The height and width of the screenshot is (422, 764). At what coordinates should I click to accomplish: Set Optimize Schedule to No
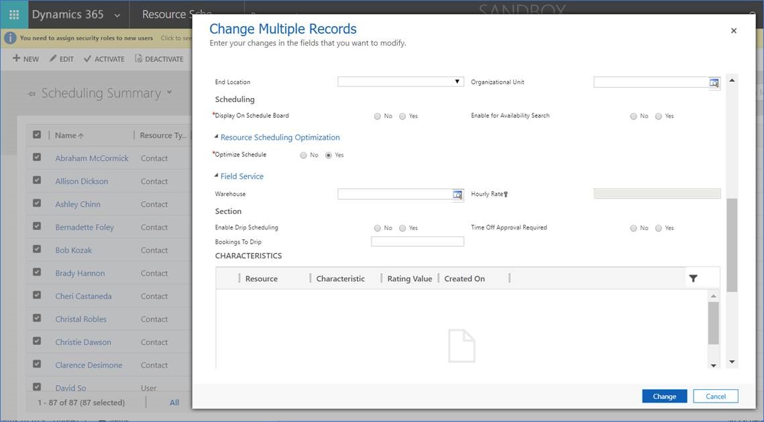303,154
